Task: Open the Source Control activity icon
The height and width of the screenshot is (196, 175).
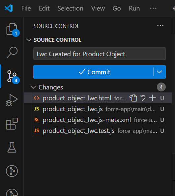Action: (12, 77)
